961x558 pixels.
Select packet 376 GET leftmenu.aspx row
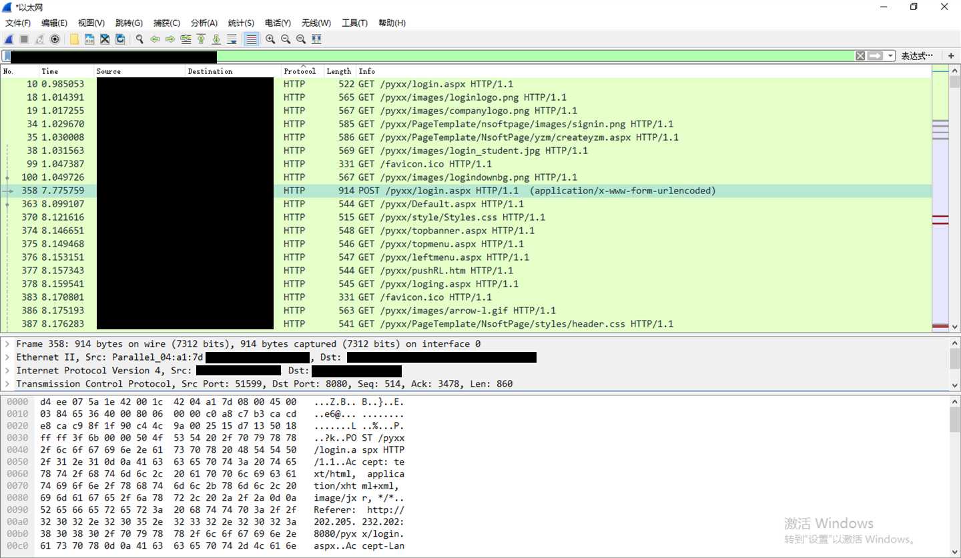466,257
